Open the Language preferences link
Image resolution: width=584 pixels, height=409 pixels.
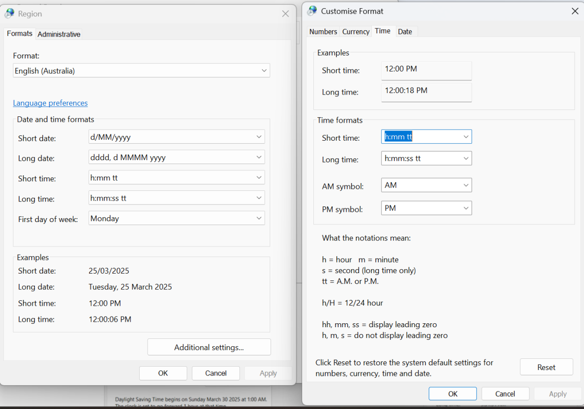coord(50,103)
